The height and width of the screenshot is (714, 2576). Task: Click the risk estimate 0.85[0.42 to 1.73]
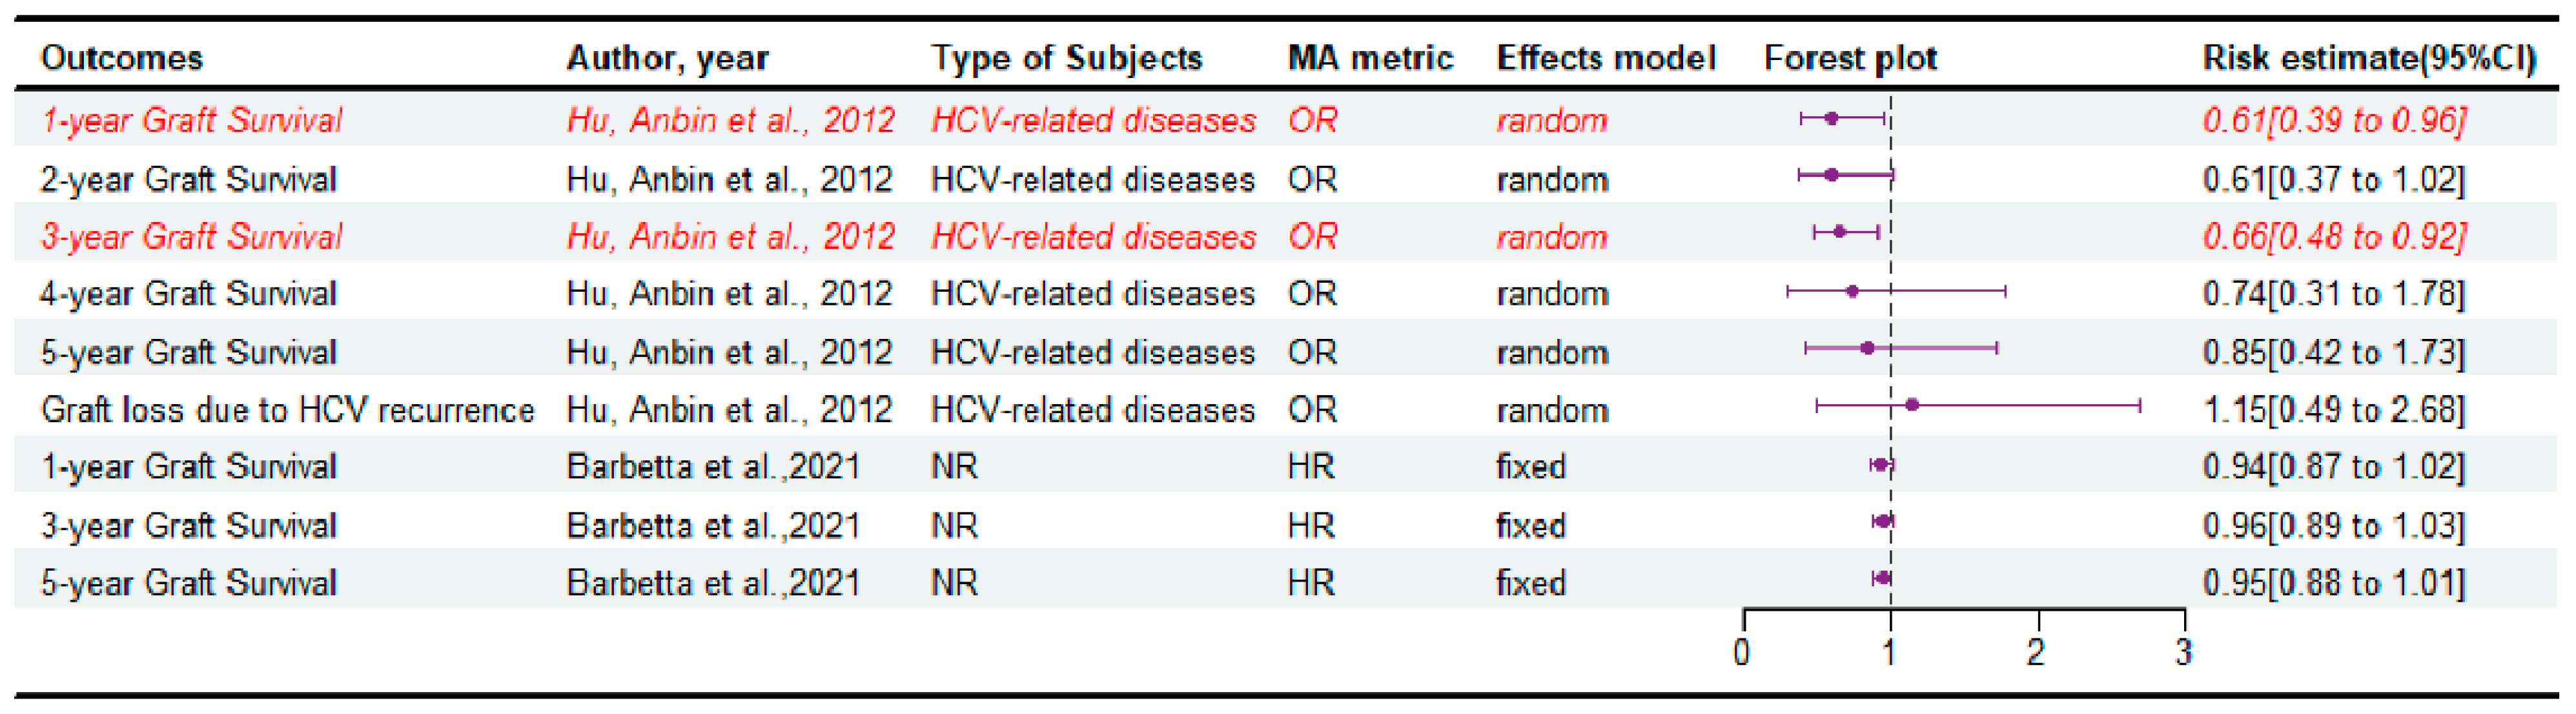[2334, 352]
